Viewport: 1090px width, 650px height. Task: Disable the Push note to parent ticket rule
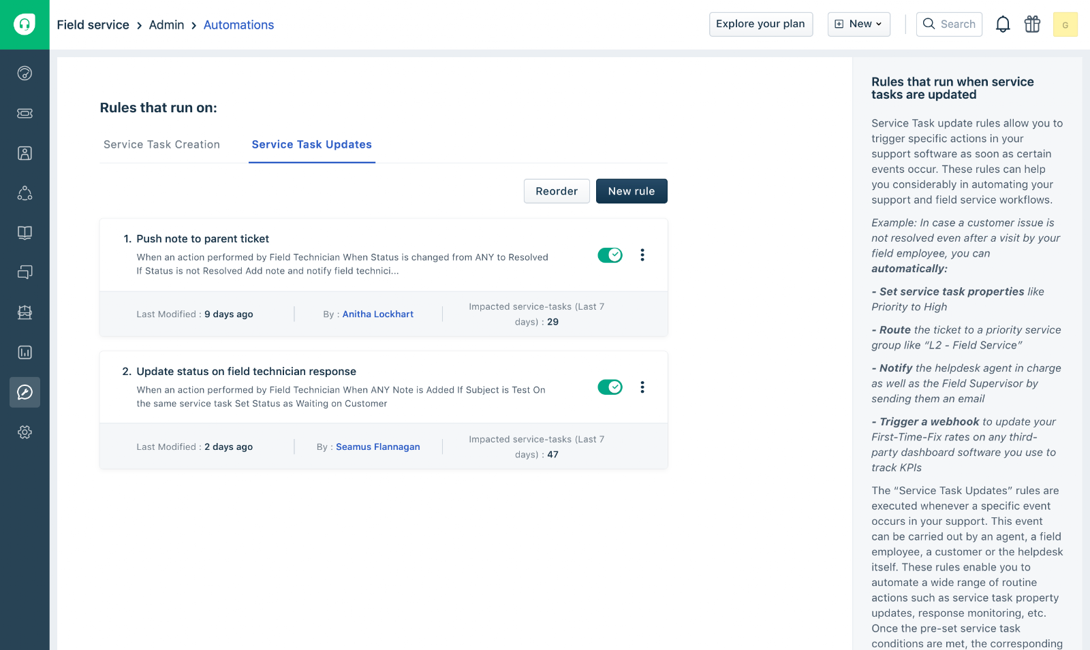pos(610,255)
